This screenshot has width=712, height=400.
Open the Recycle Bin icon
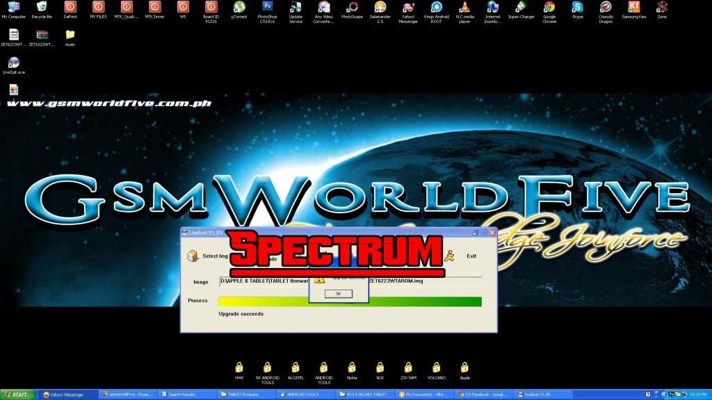42,10
